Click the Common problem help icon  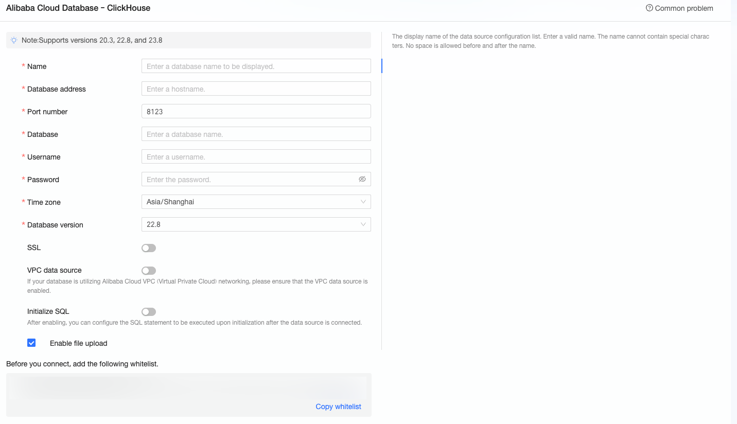[x=650, y=8]
